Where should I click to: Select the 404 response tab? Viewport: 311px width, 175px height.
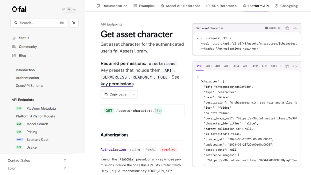tap(236, 66)
